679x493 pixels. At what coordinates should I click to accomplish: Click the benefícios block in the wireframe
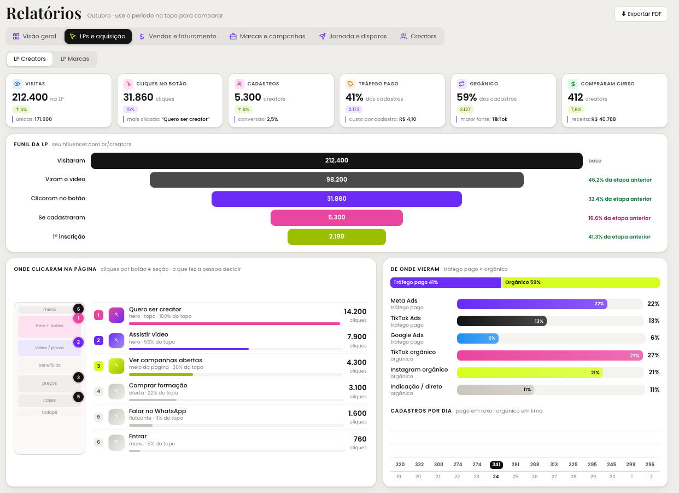click(49, 365)
